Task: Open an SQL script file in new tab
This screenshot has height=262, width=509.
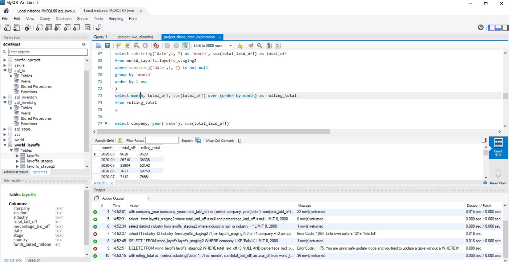Action: (x=16, y=27)
